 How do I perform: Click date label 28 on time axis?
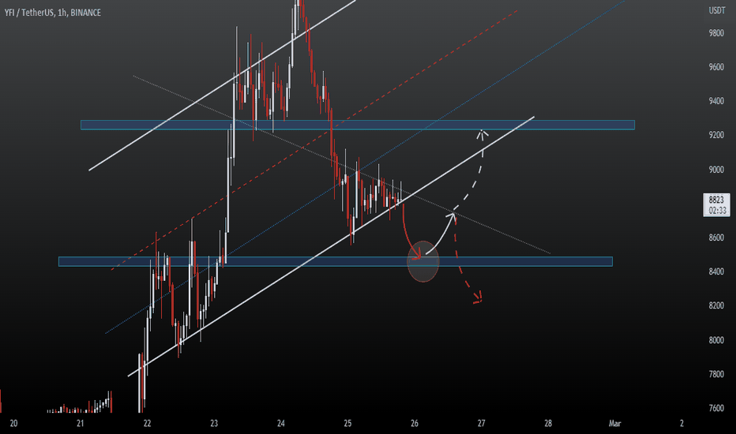(x=548, y=423)
